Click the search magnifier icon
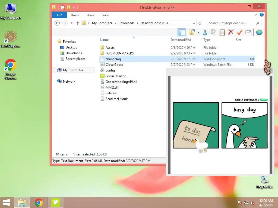 pyautogui.click(x=257, y=23)
